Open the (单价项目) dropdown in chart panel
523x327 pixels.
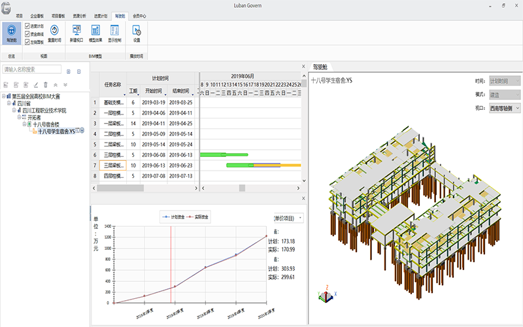[x=288, y=218]
